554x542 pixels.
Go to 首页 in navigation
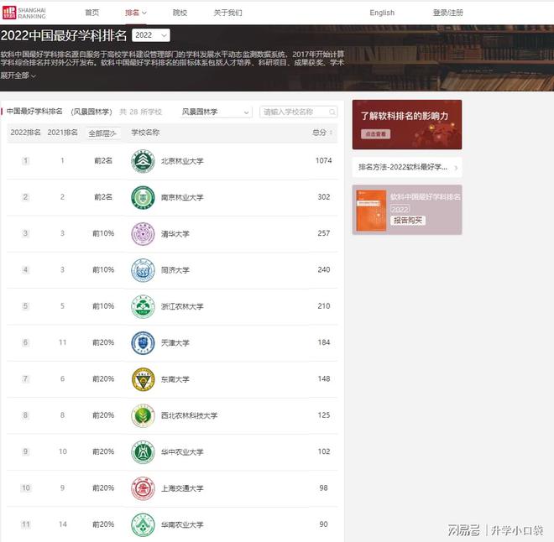[91, 13]
